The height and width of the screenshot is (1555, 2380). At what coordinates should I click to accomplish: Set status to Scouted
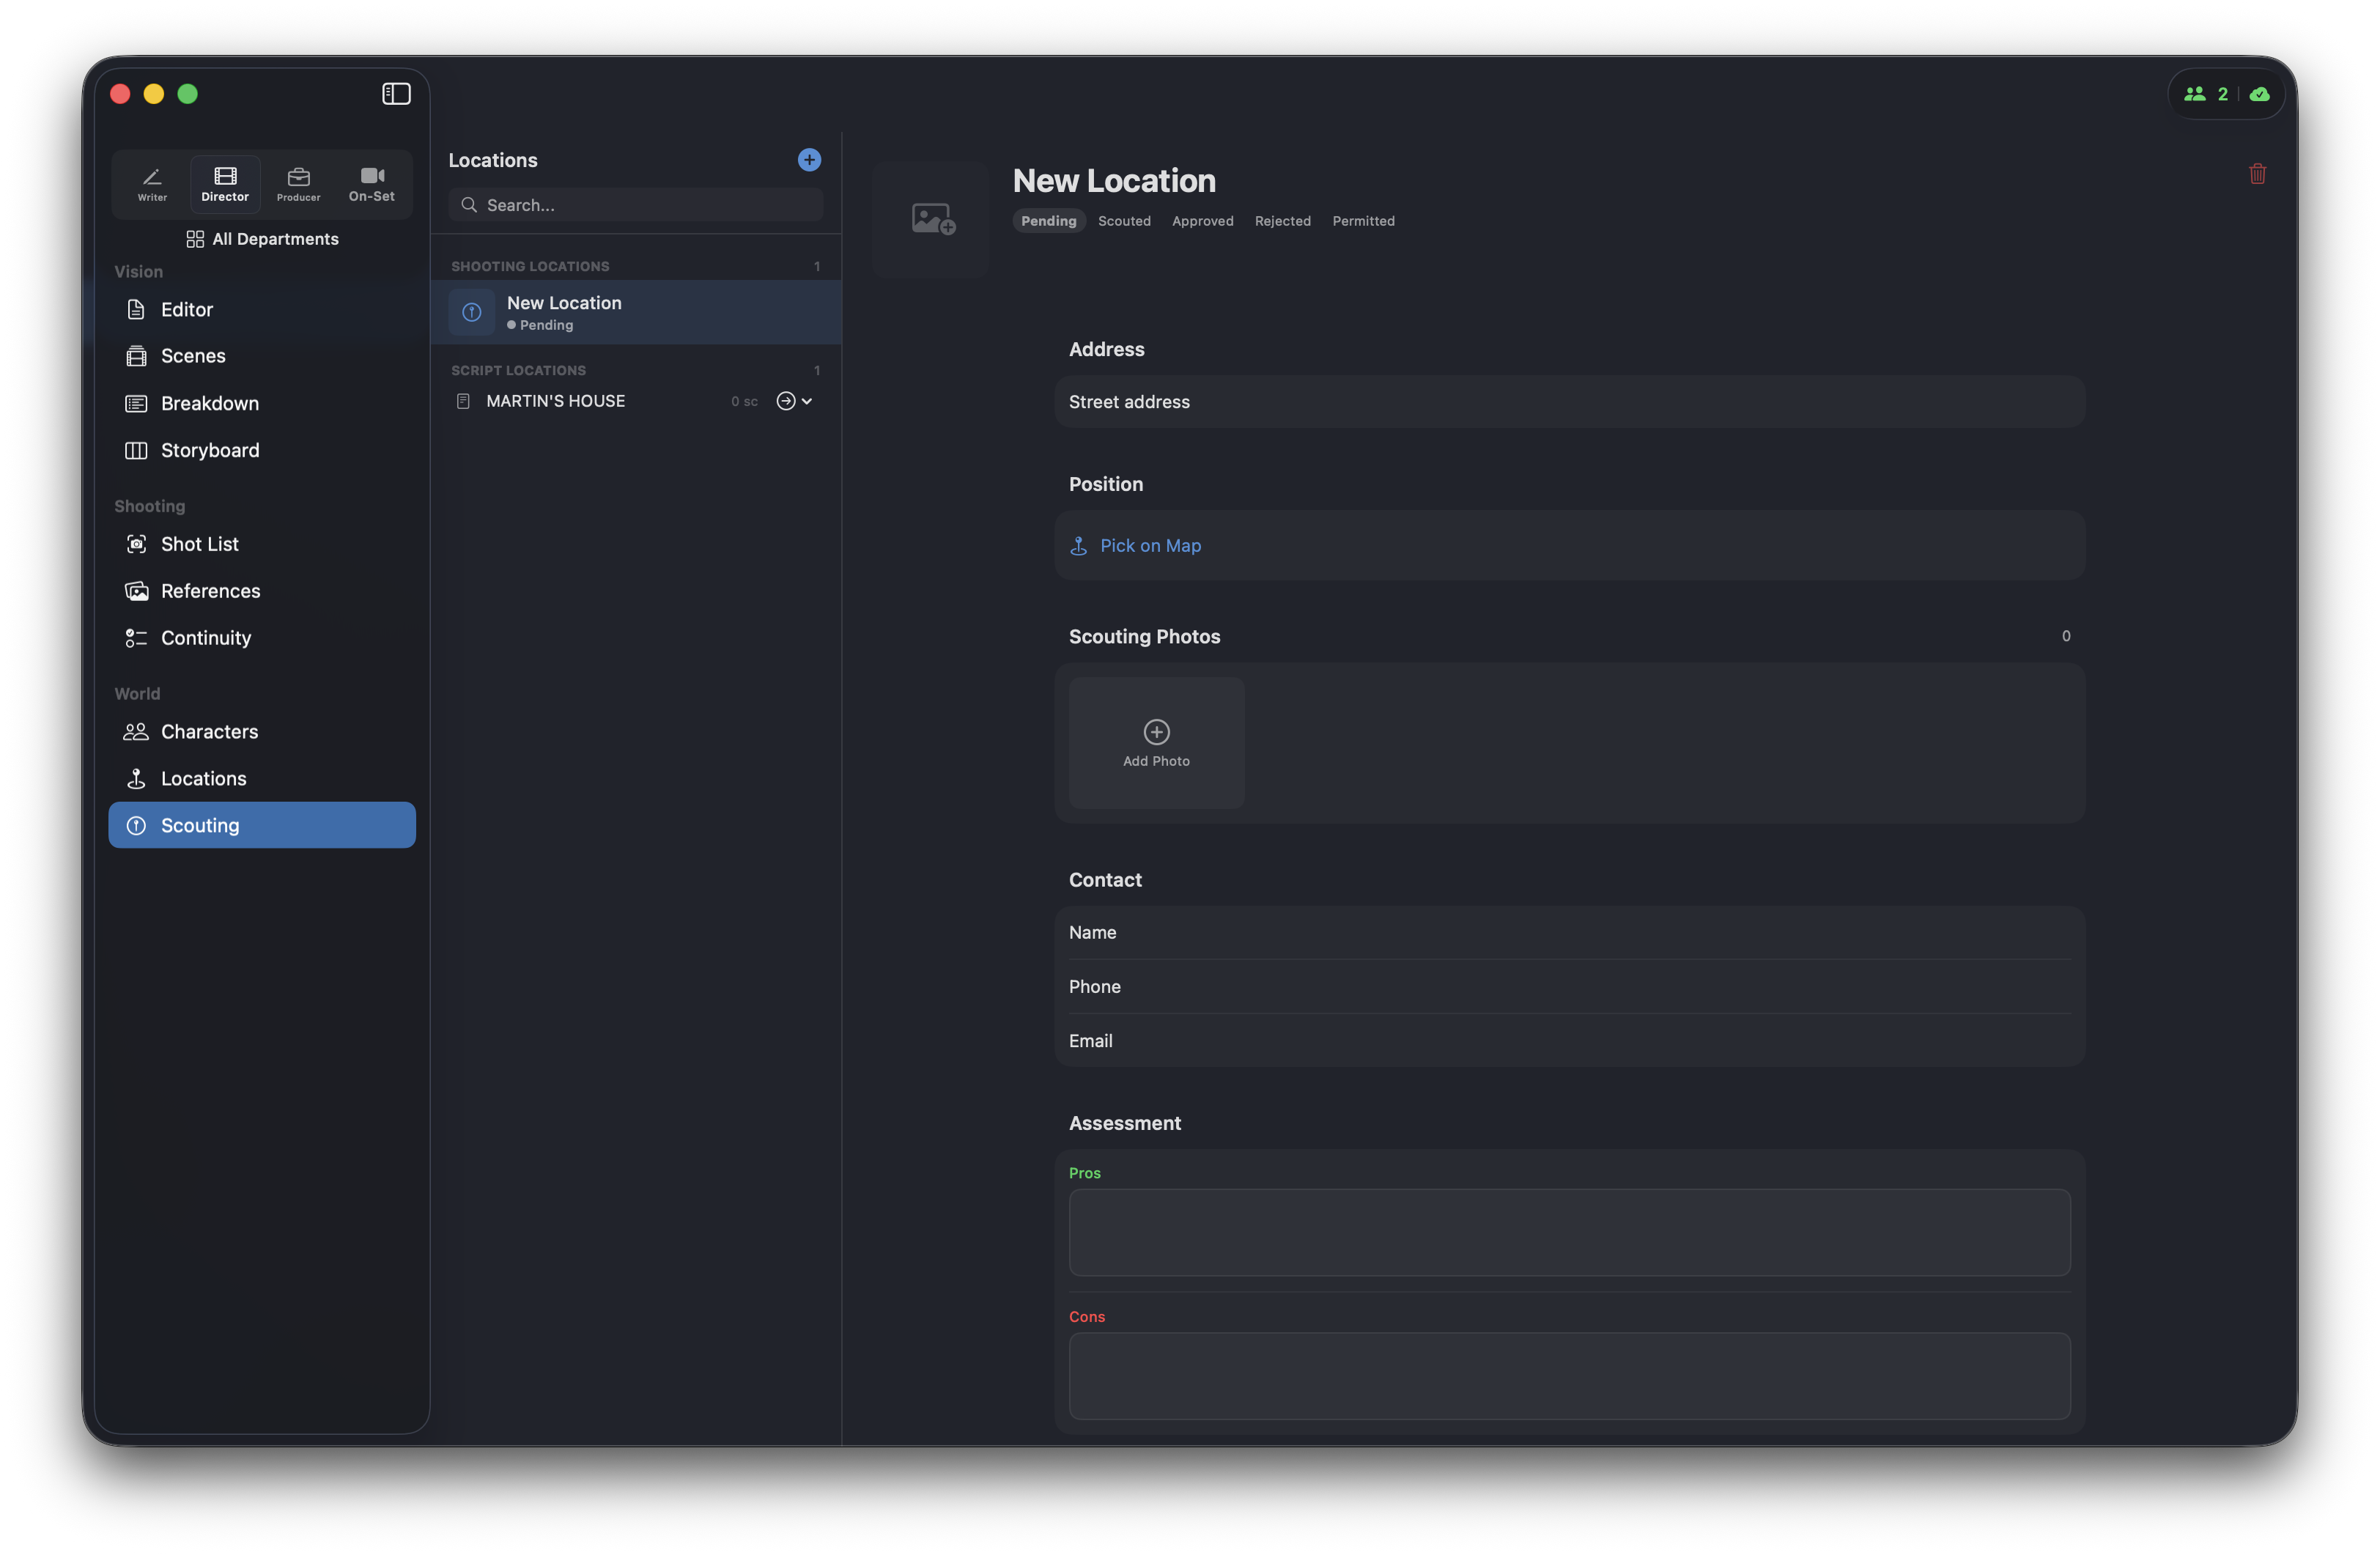click(1124, 221)
